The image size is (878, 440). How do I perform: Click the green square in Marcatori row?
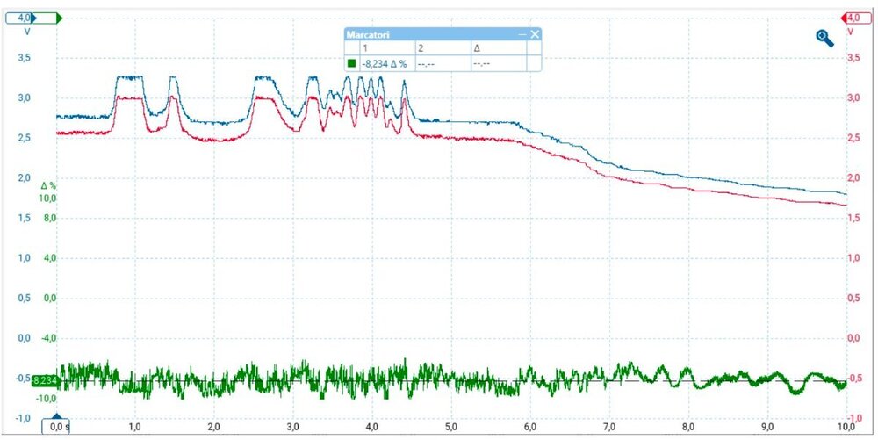pos(352,63)
